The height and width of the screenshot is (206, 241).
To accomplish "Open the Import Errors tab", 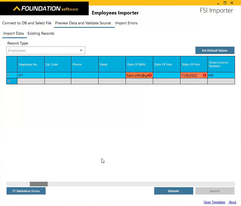I will [126, 23].
